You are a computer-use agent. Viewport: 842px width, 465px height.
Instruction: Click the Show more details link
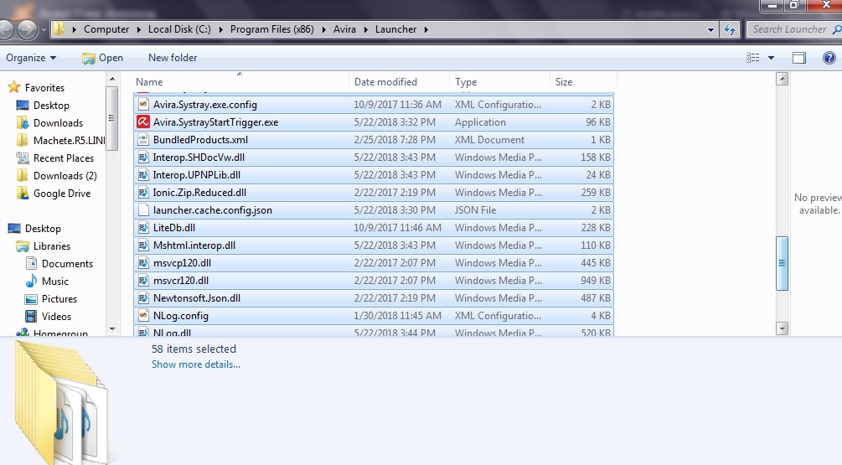[195, 364]
